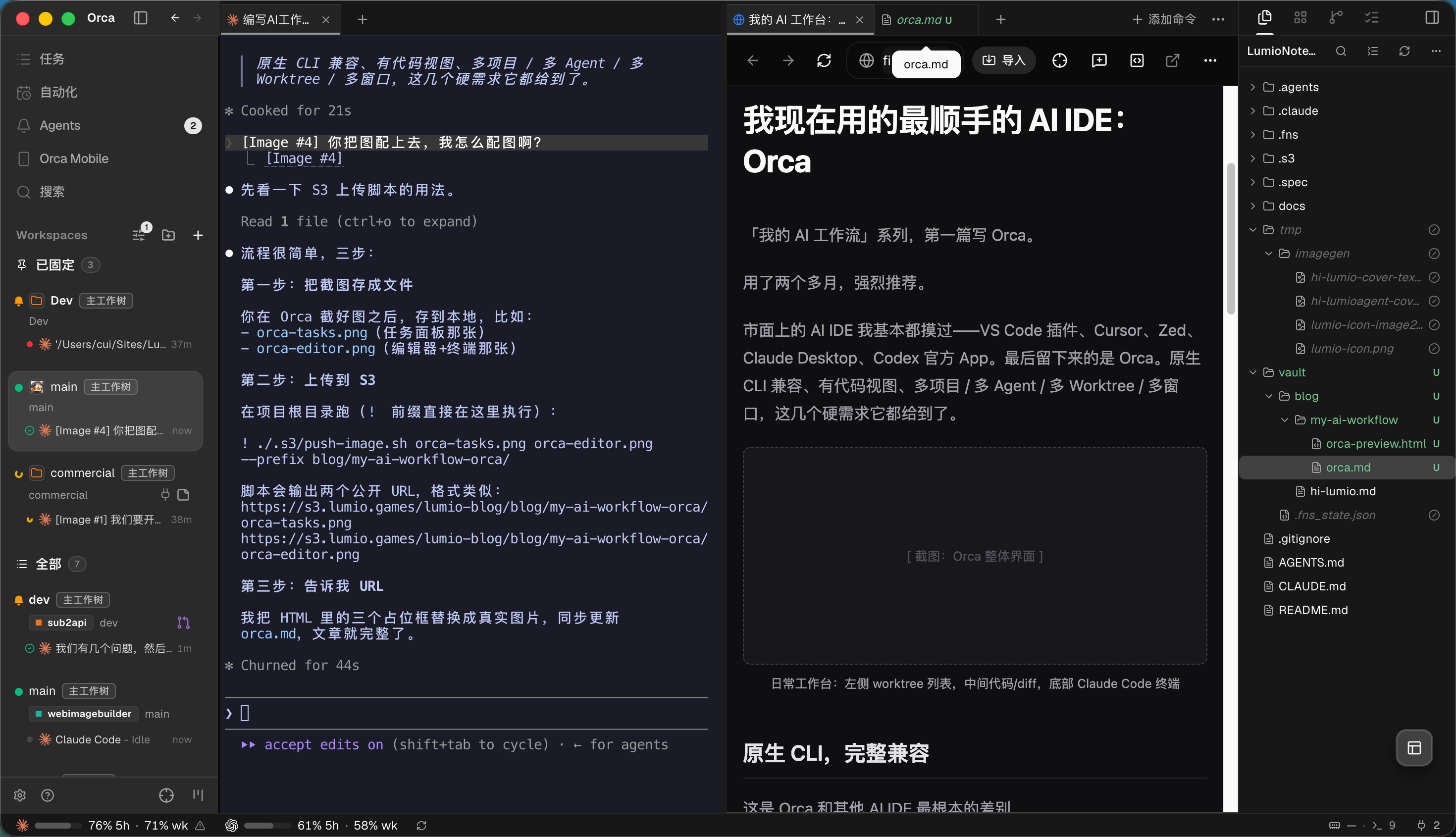Click the element picker crosshair in browser toolbar
The height and width of the screenshot is (837, 1456).
1060,60
